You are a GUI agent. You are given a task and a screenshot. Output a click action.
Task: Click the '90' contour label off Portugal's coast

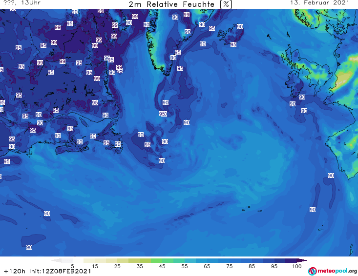click(331, 176)
